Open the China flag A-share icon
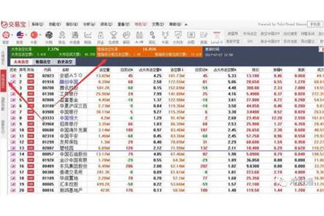 click(35, 35)
